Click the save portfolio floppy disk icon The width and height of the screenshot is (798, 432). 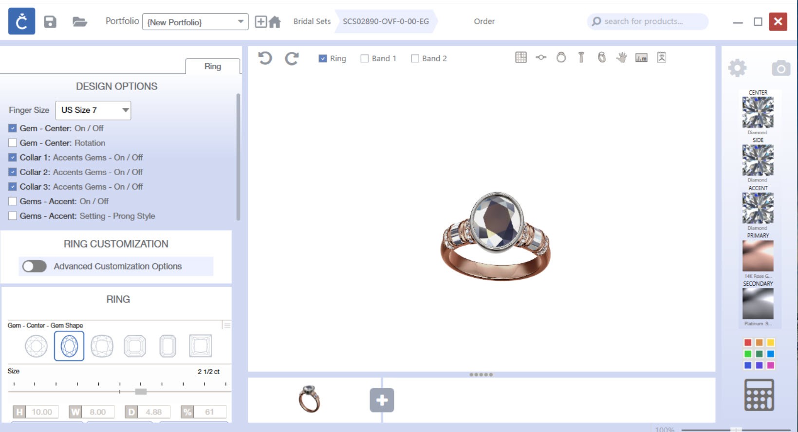[50, 22]
